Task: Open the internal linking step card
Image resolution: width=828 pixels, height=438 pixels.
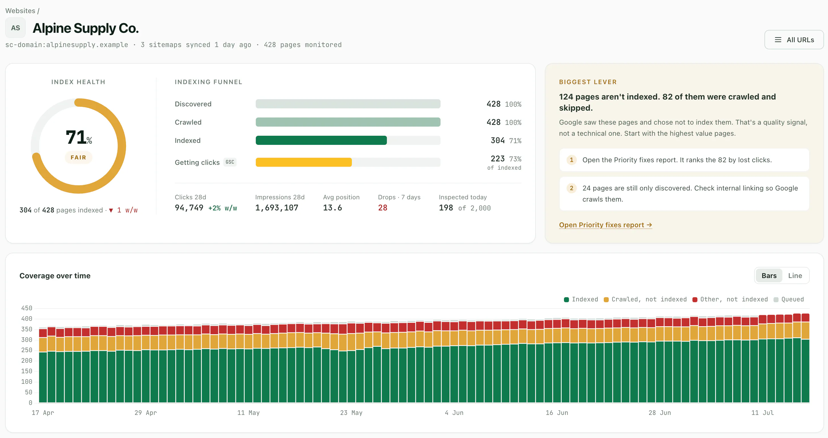Action: 684,193
